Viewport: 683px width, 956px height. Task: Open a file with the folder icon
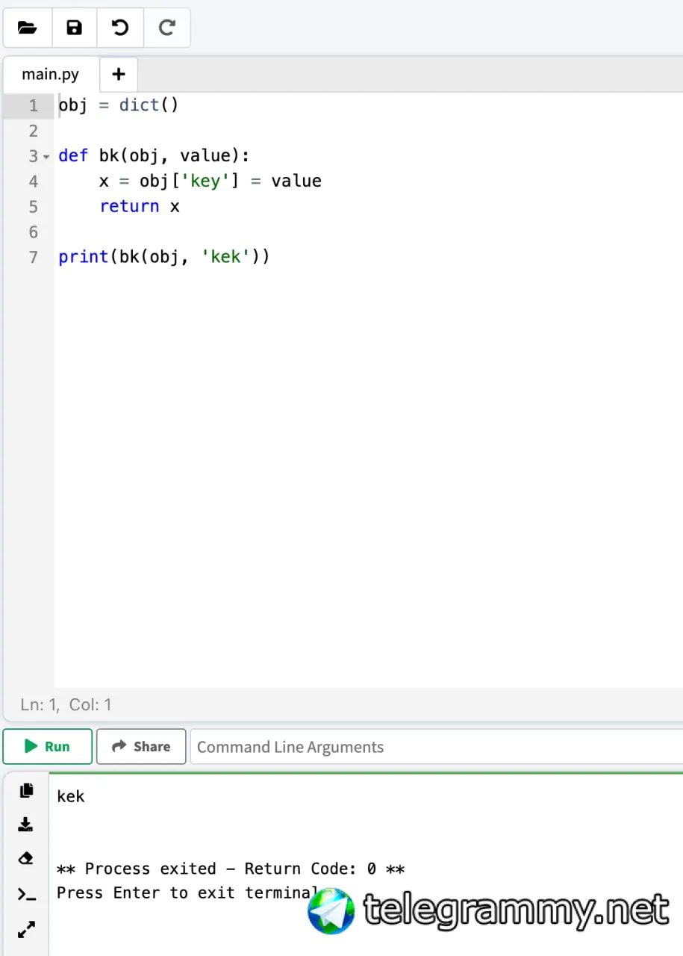(x=28, y=28)
